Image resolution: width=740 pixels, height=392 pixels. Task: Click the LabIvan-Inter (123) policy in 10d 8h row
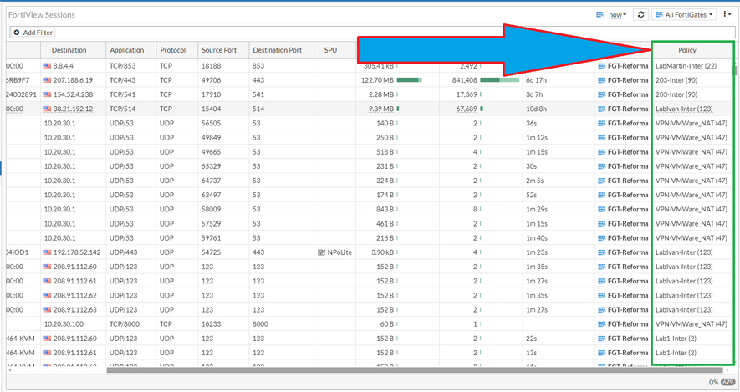[684, 109]
